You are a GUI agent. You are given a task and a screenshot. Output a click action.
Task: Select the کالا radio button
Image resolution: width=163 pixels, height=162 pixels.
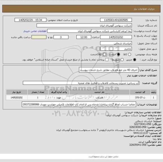coord(129,54)
